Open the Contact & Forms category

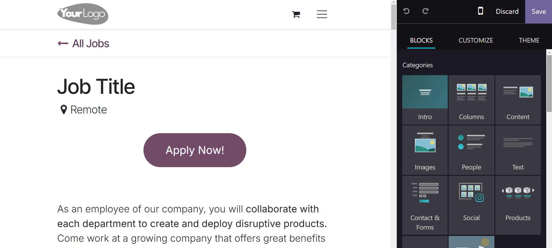[x=425, y=205]
